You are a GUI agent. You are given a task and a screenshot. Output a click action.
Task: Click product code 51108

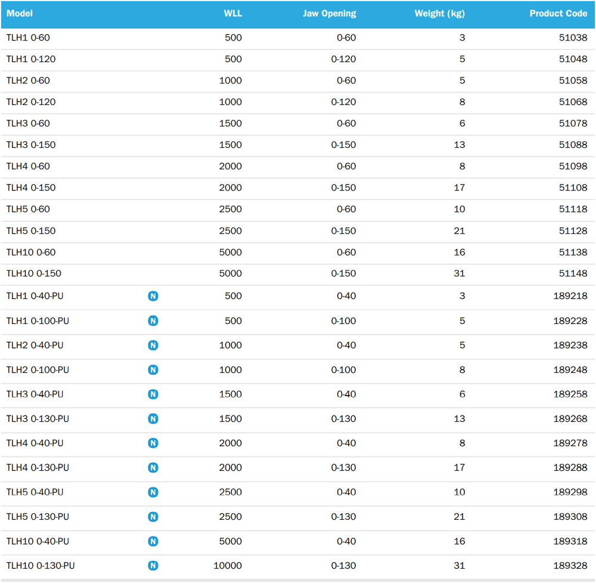coord(573,187)
